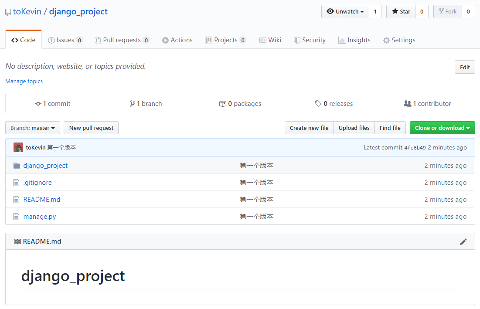Click the book icon in README.md header

[17, 241]
